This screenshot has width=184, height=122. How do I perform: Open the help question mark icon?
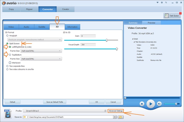click(x=166, y=2)
